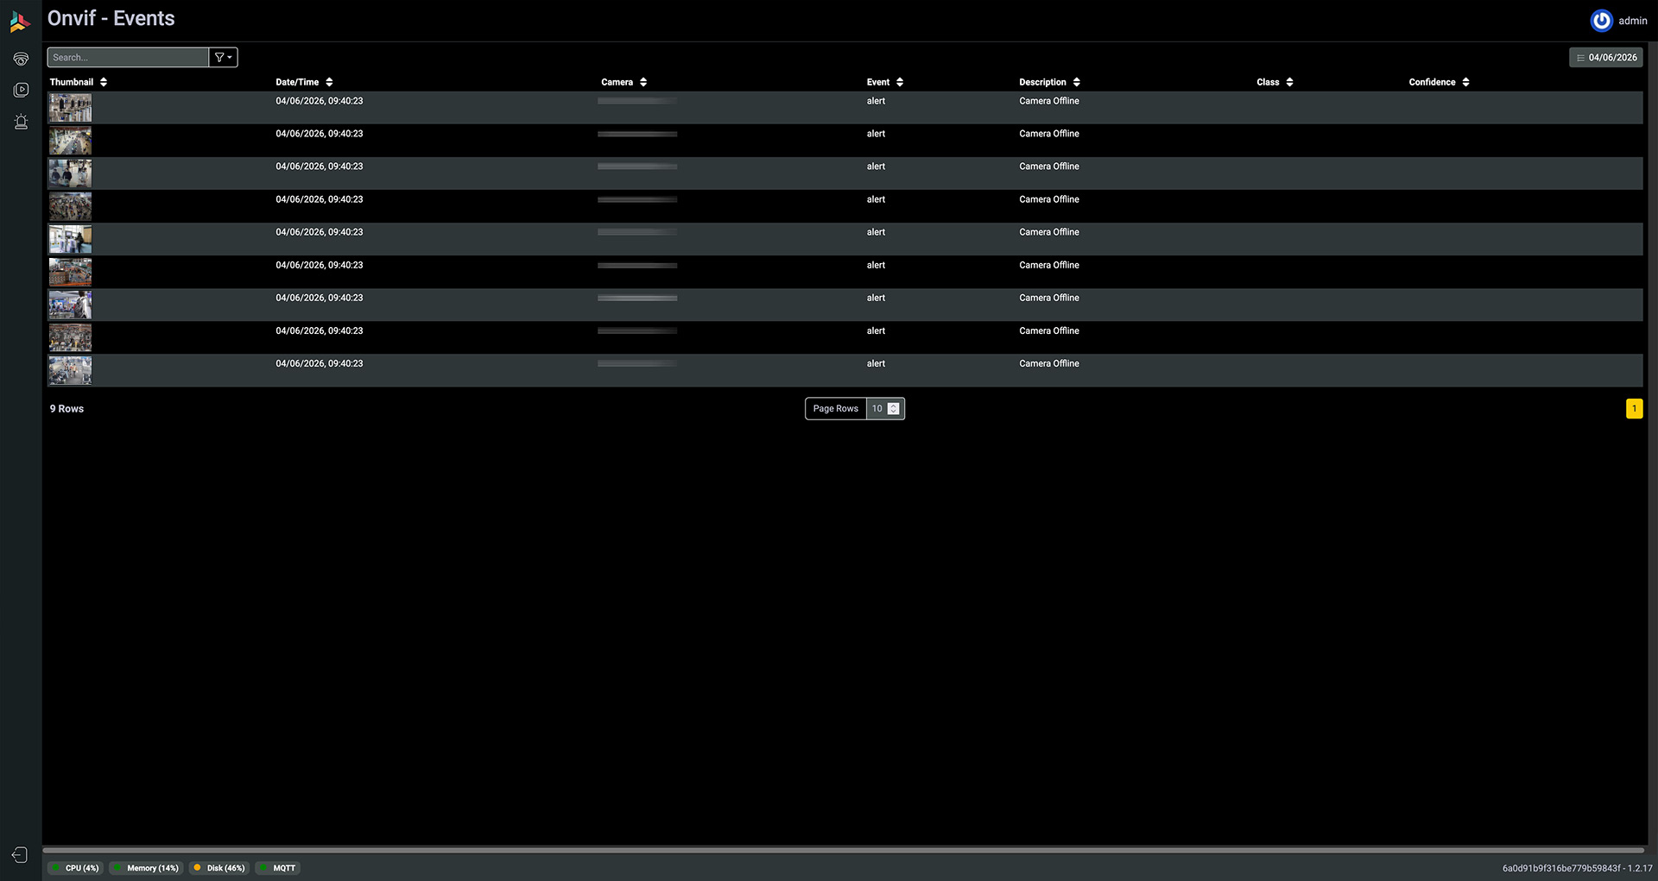Viewport: 1658px width, 881px height.
Task: Sort events by Event column arrows
Action: click(900, 82)
